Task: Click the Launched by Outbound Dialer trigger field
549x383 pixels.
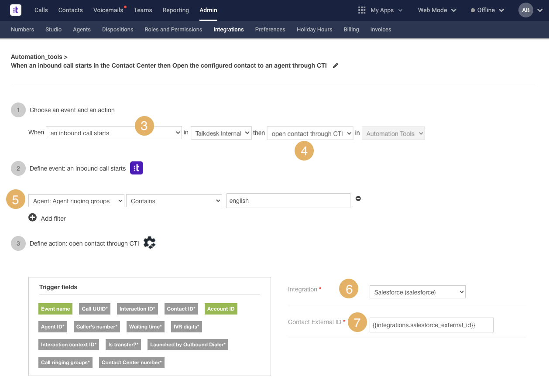Action: click(188, 345)
